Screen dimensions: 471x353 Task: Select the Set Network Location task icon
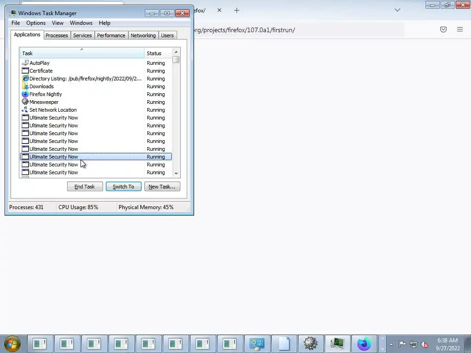(25, 109)
